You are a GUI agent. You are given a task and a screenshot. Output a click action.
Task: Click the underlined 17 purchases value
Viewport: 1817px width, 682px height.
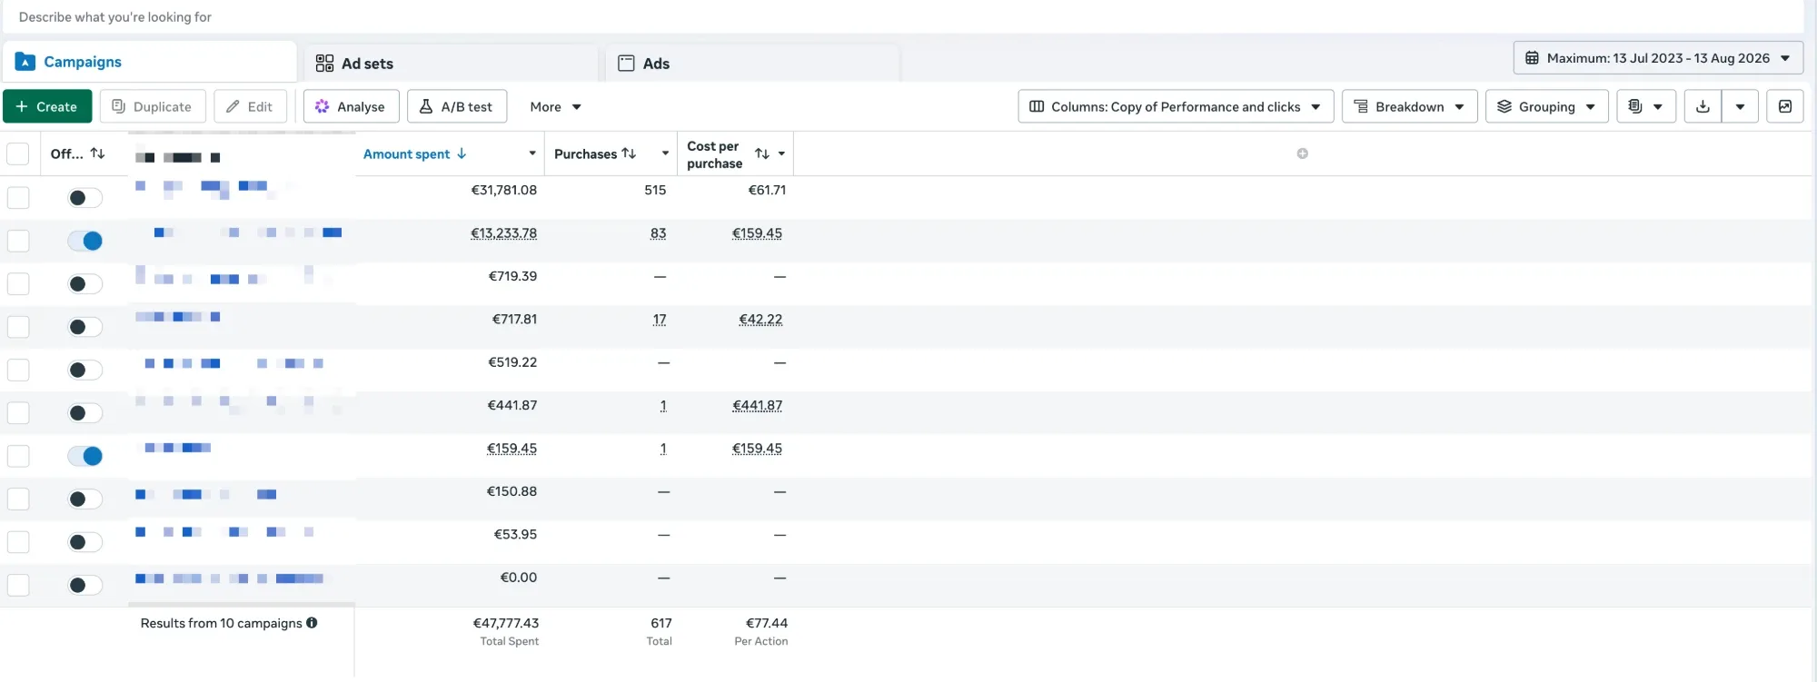pos(660,320)
